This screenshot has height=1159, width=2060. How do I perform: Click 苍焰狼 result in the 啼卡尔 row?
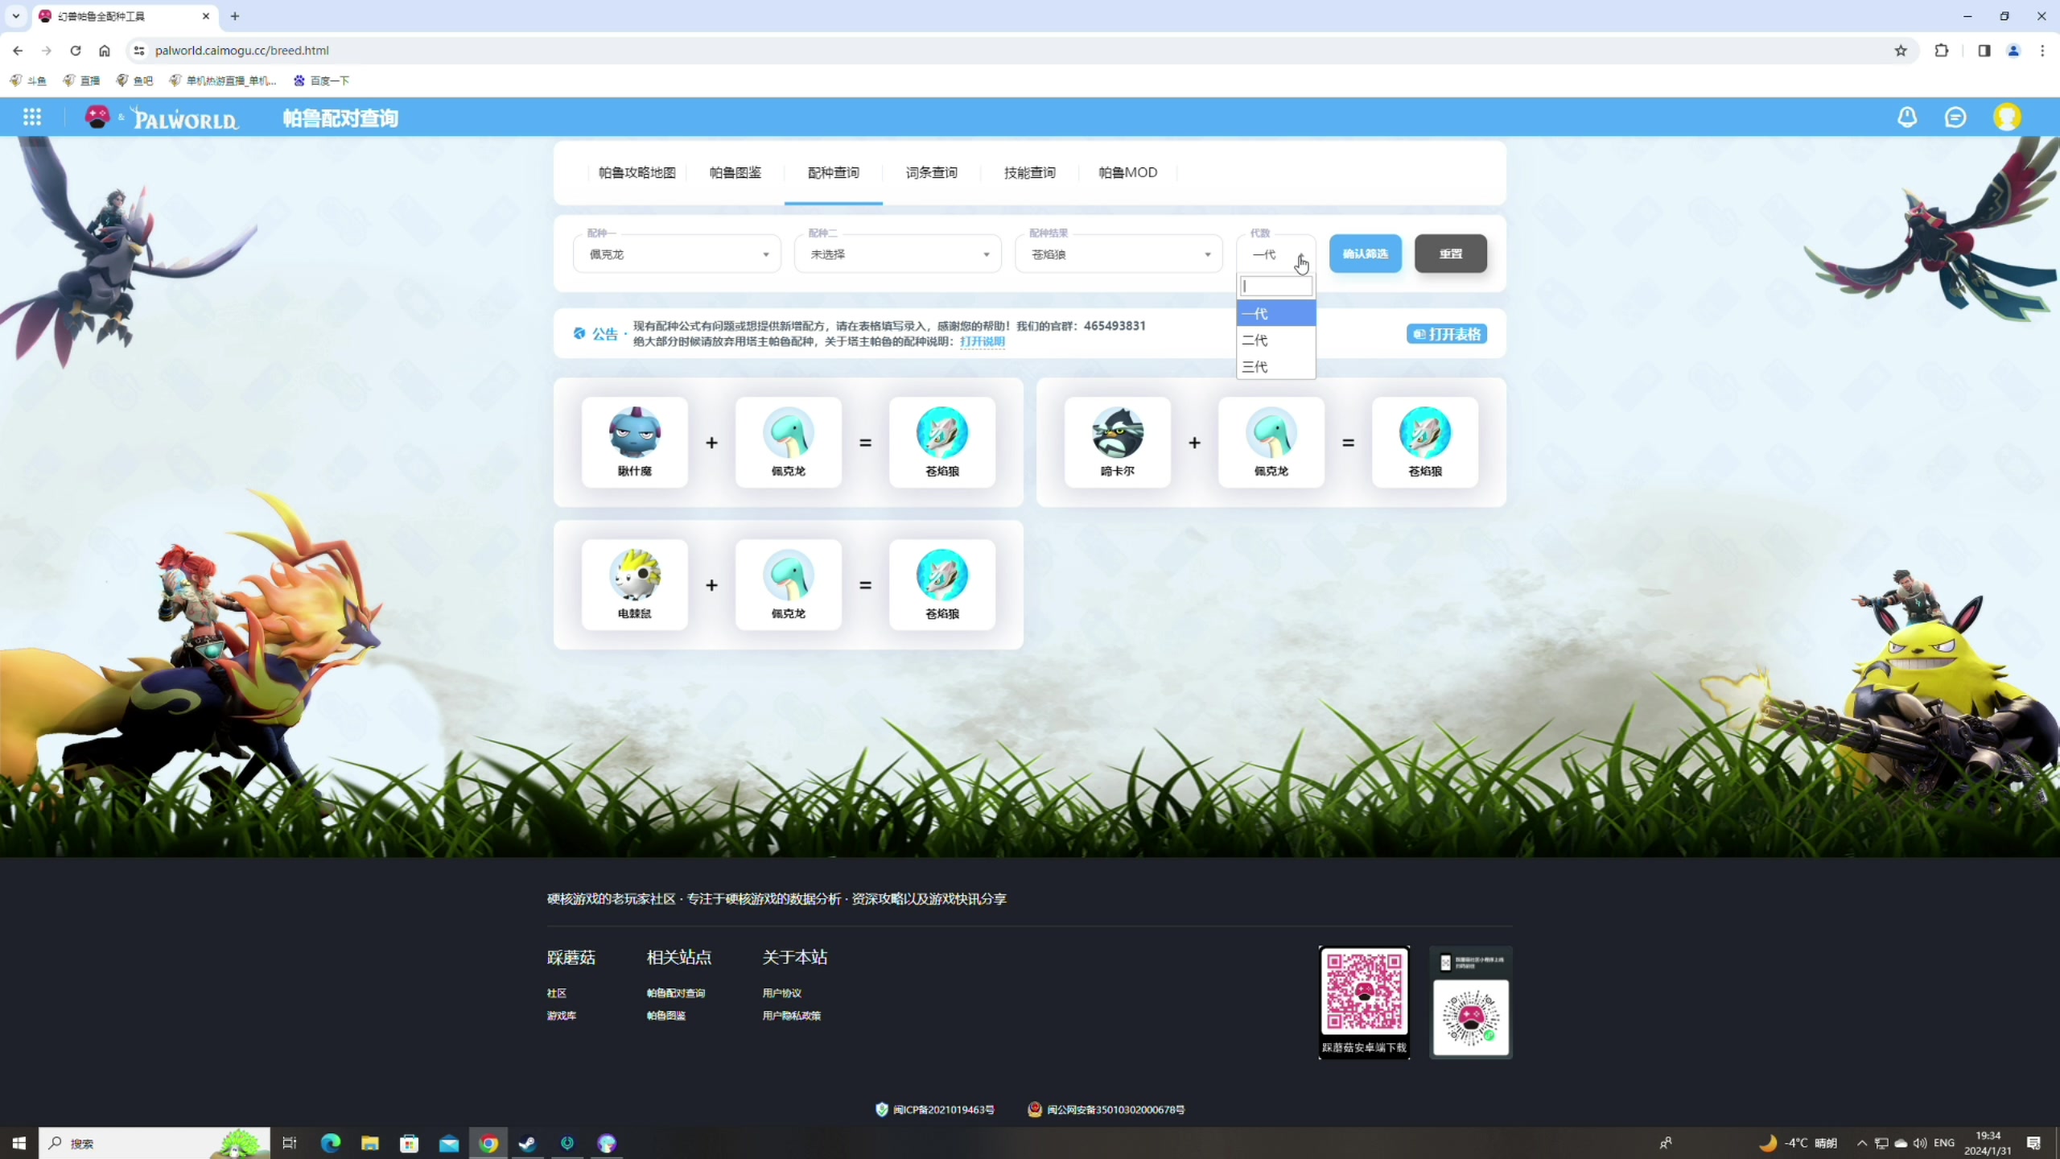coord(1425,442)
